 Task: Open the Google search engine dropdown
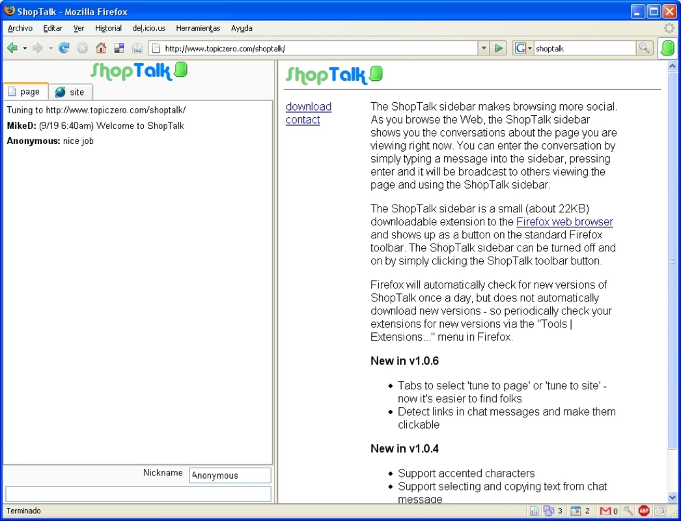click(523, 48)
